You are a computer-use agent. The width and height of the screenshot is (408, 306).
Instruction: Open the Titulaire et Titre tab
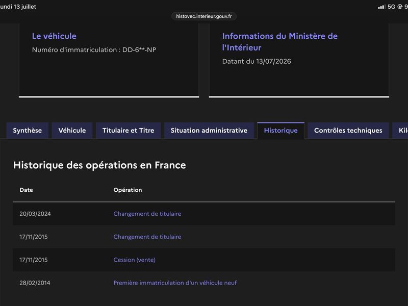click(x=129, y=131)
